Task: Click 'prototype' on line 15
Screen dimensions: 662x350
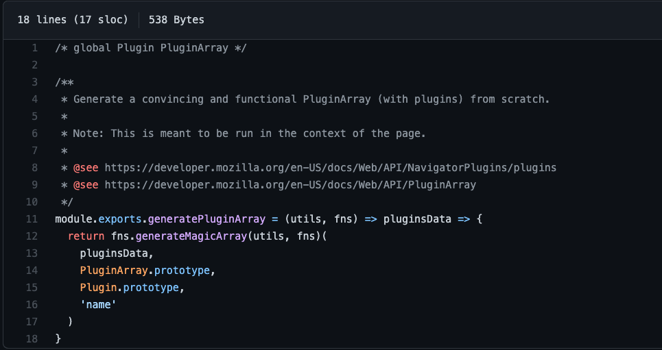Action: tap(151, 288)
